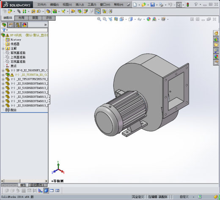This screenshot has height=200, width=220.
Task: Toggle the four-view viewport layout button at bottom
Action: 57,191
